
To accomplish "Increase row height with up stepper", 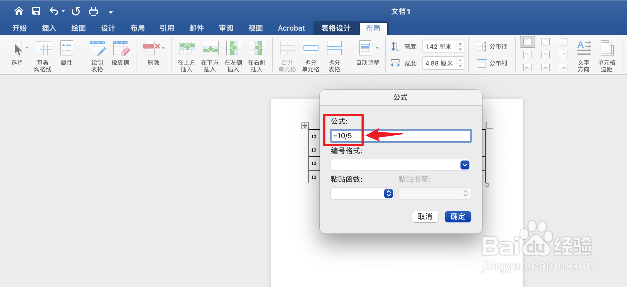I will tap(460, 43).
